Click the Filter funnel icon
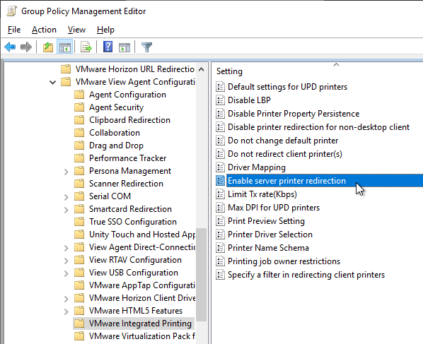 pos(146,47)
